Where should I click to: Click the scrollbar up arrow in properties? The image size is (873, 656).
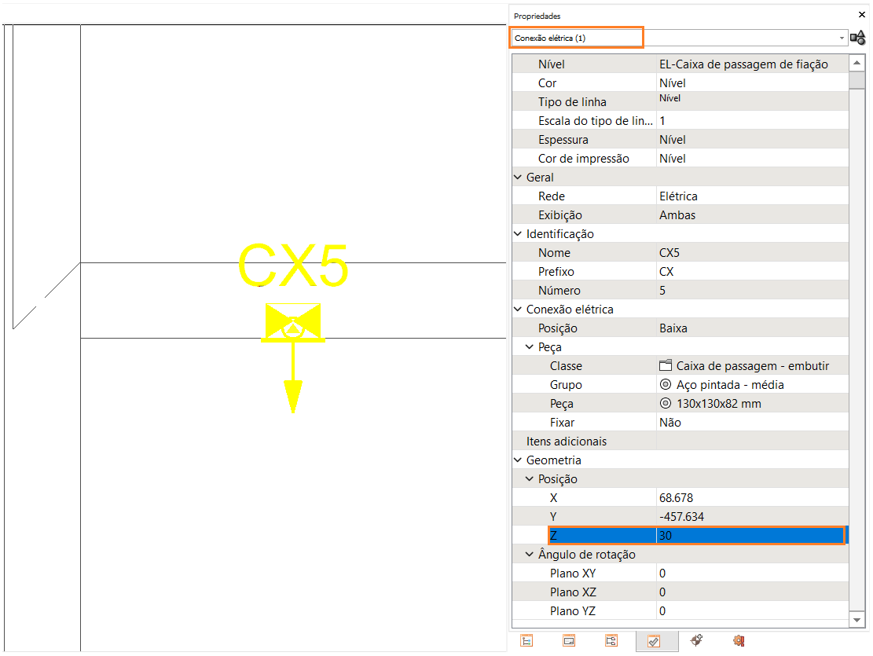coord(856,63)
